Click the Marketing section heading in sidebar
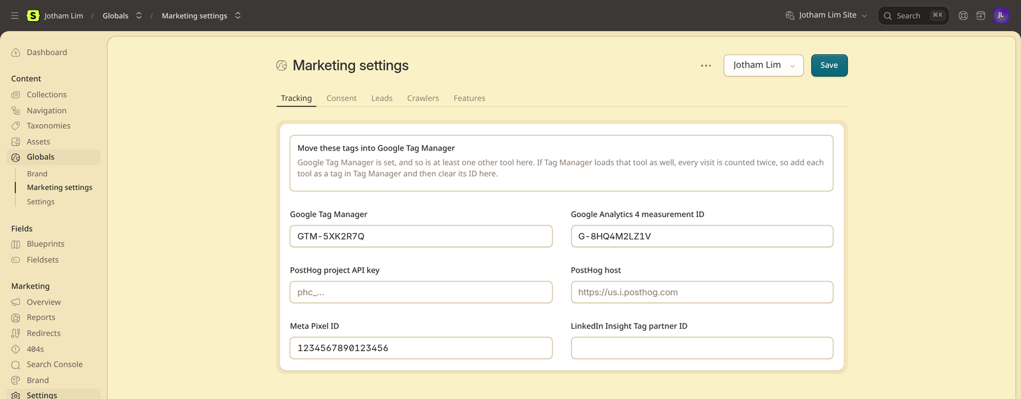The image size is (1021, 399). [x=30, y=286]
